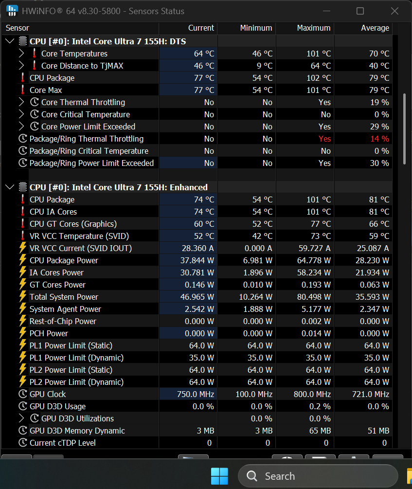The height and width of the screenshot is (489, 412).
Task: Click the '102 °C' CPU Package maximum
Action: [x=319, y=78]
